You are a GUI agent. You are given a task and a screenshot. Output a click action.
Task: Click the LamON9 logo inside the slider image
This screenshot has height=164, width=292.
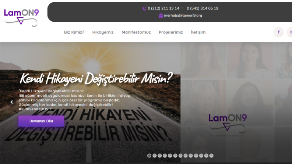tap(228, 125)
